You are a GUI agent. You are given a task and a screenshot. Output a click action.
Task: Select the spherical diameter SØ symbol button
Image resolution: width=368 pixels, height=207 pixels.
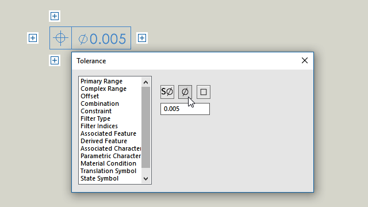point(167,92)
